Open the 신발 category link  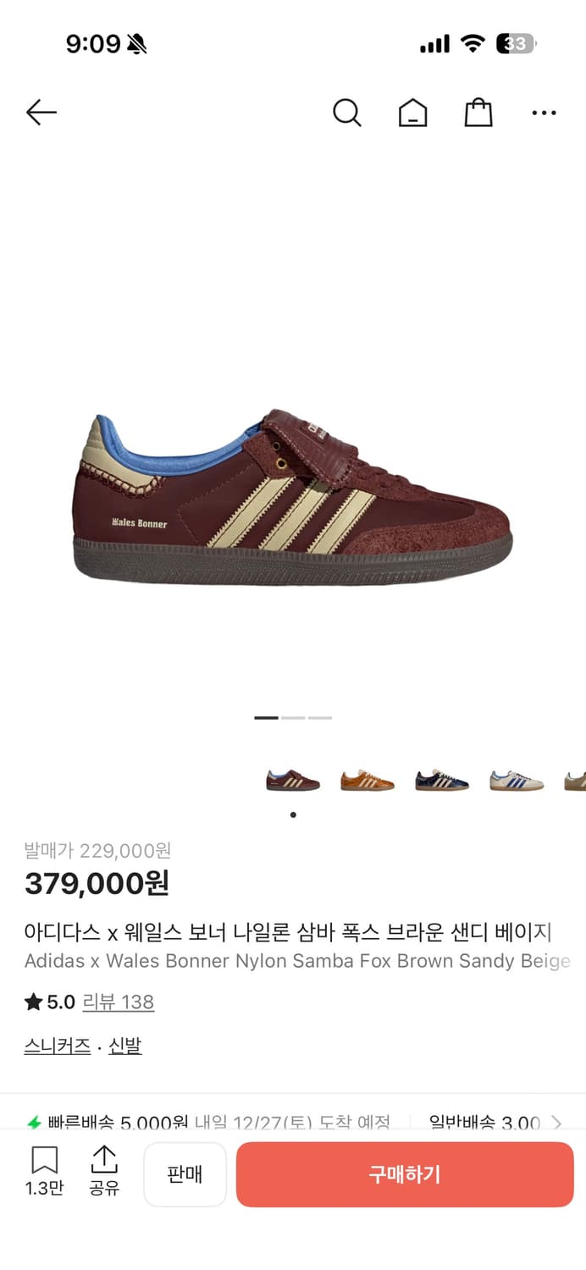(125, 1046)
